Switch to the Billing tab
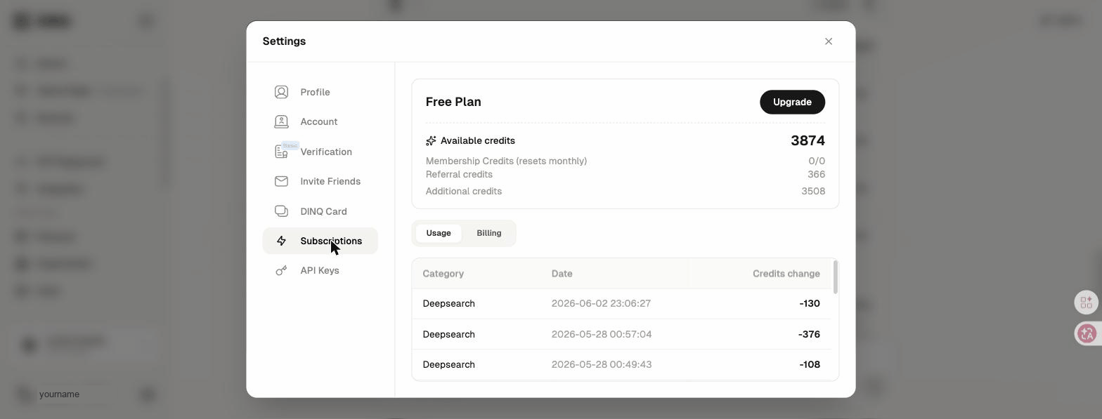 (x=489, y=233)
